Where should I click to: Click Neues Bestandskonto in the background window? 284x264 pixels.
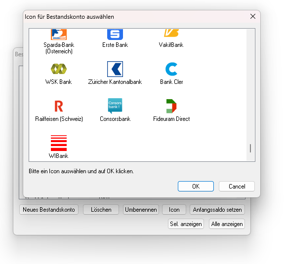click(49, 210)
